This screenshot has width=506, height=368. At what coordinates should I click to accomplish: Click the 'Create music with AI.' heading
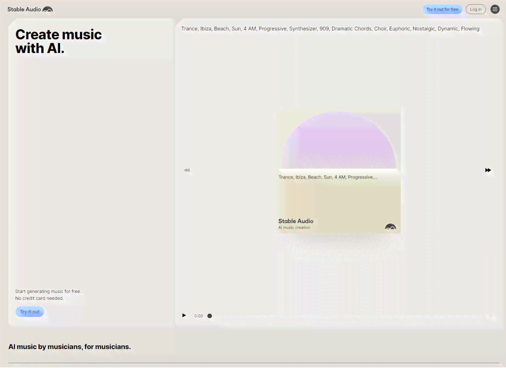click(58, 41)
